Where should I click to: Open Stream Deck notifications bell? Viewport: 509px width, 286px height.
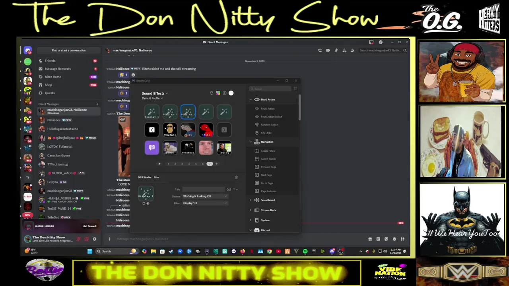(x=212, y=93)
